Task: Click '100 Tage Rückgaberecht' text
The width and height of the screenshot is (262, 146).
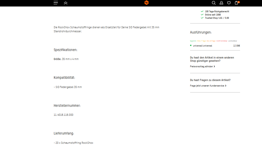Action: (x=217, y=11)
